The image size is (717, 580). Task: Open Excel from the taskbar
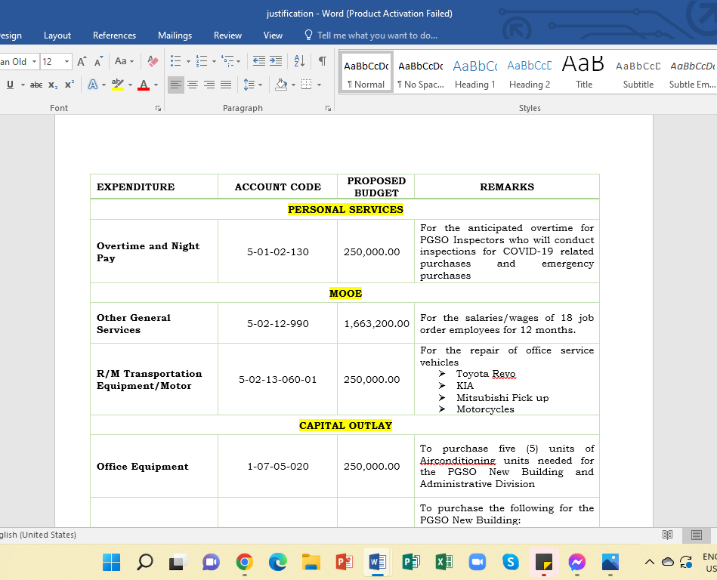point(443,562)
